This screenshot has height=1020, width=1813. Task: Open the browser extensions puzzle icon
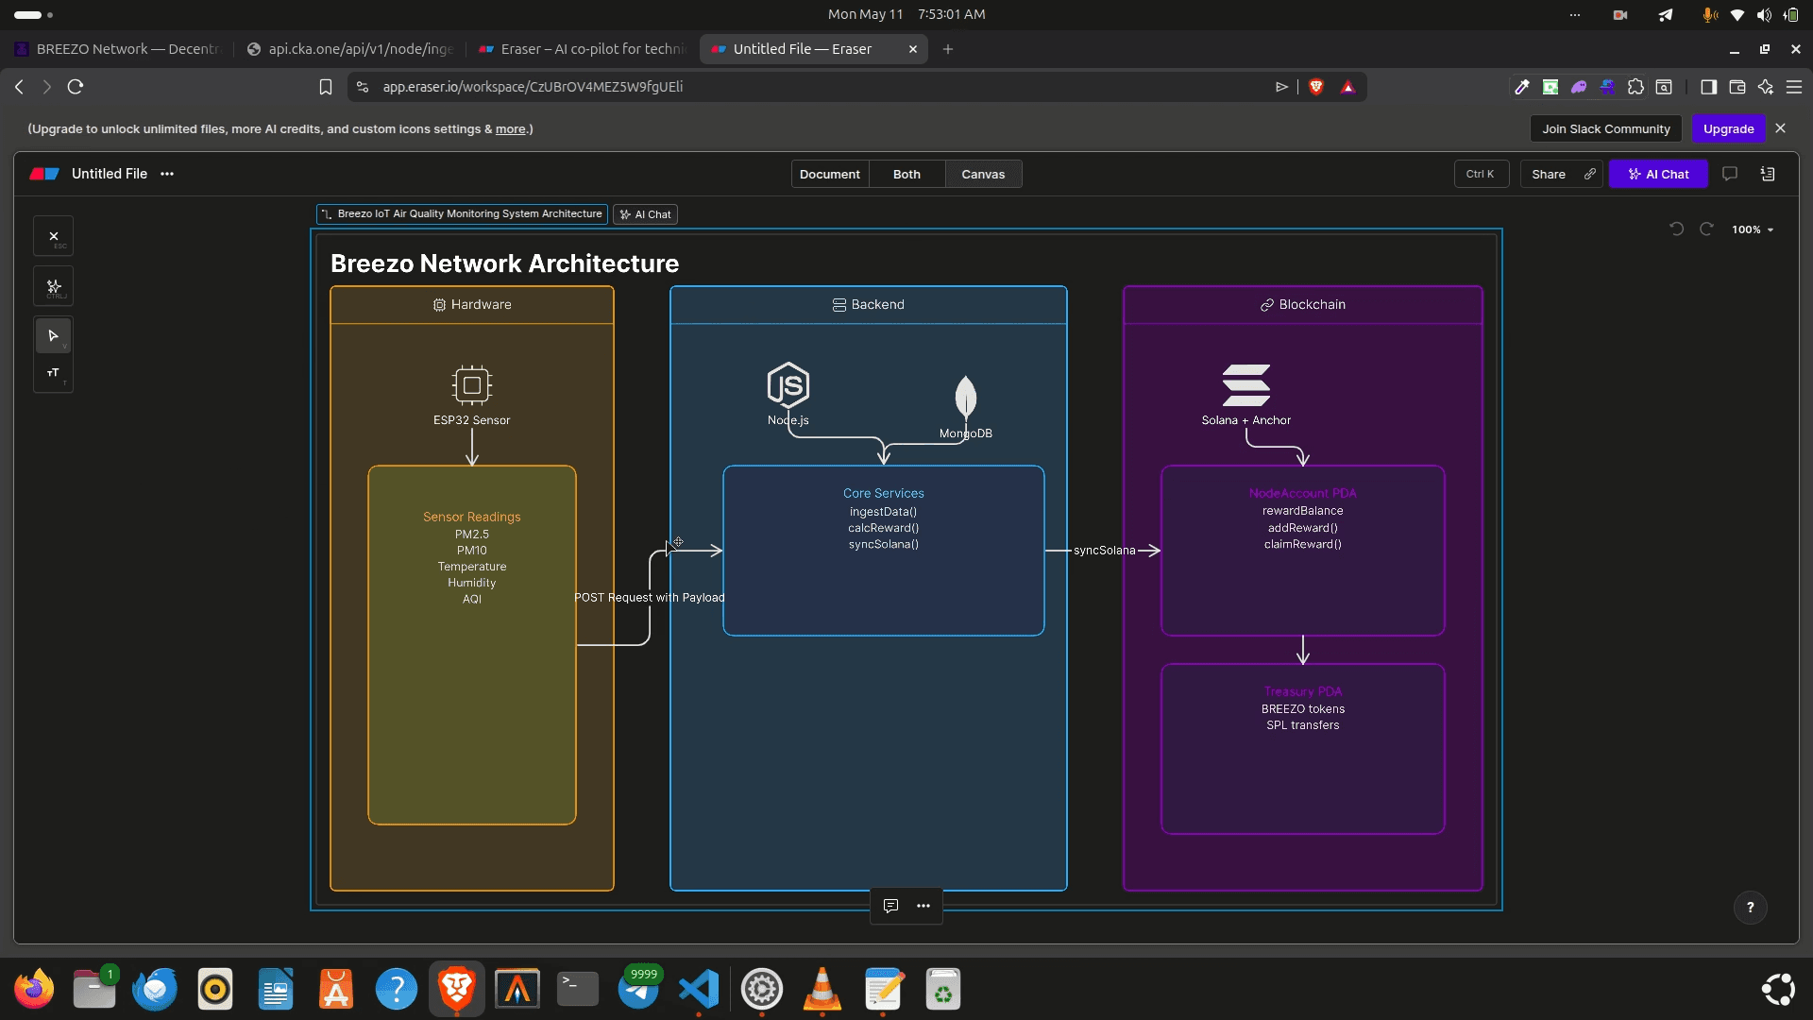(x=1636, y=87)
